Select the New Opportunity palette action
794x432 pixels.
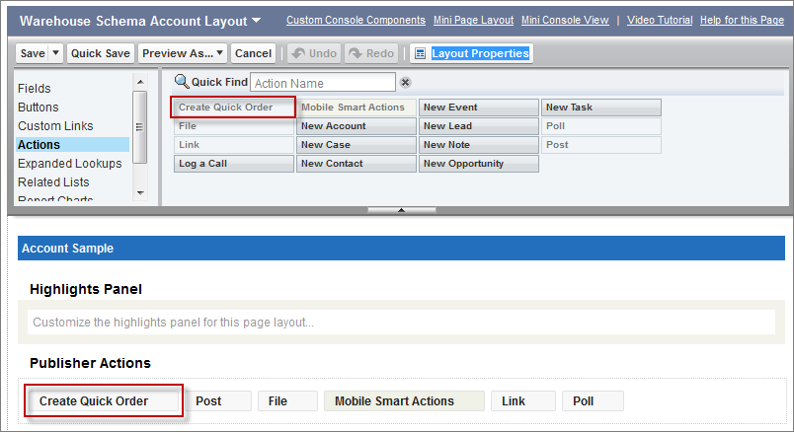click(479, 164)
